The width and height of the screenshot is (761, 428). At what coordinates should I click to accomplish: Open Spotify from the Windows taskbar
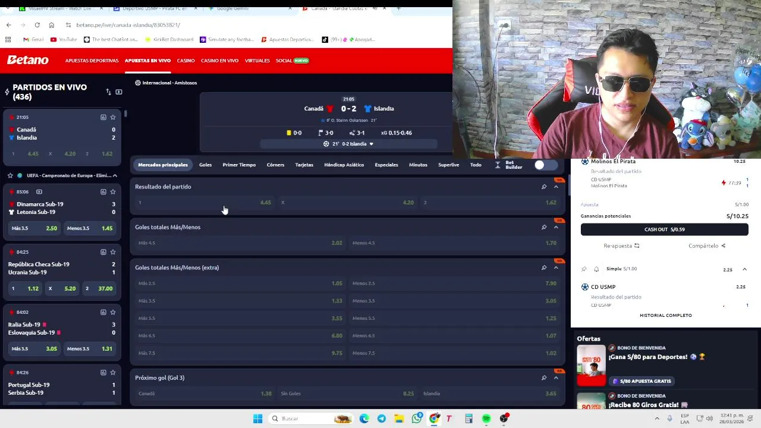486,418
